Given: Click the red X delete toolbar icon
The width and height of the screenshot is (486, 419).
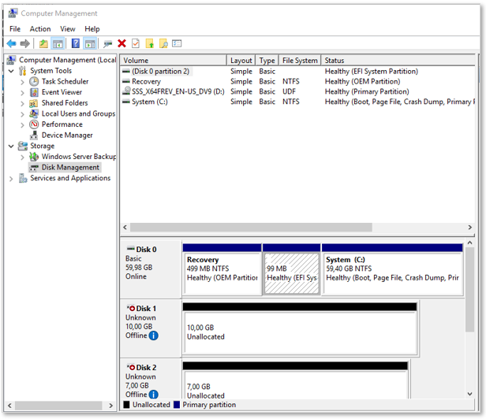Looking at the screenshot, I should point(121,43).
